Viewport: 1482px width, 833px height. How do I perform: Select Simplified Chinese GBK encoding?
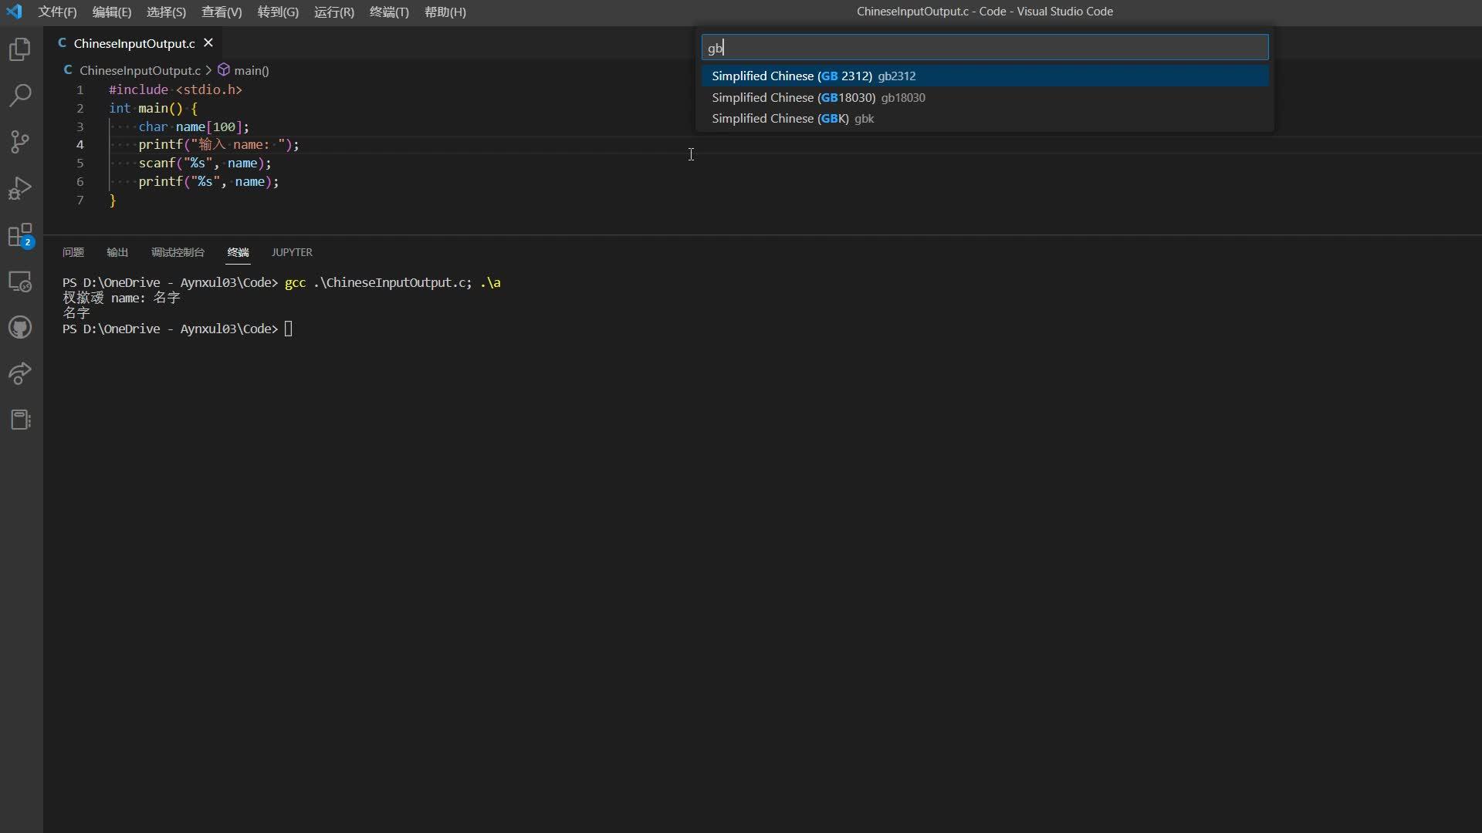[793, 119]
